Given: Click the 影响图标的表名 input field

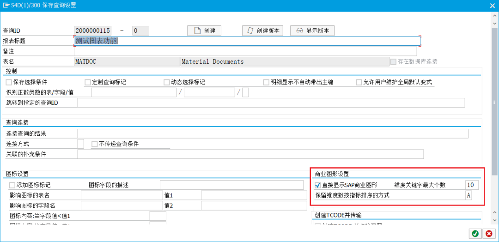Looking at the screenshot, I should click(x=122, y=195).
